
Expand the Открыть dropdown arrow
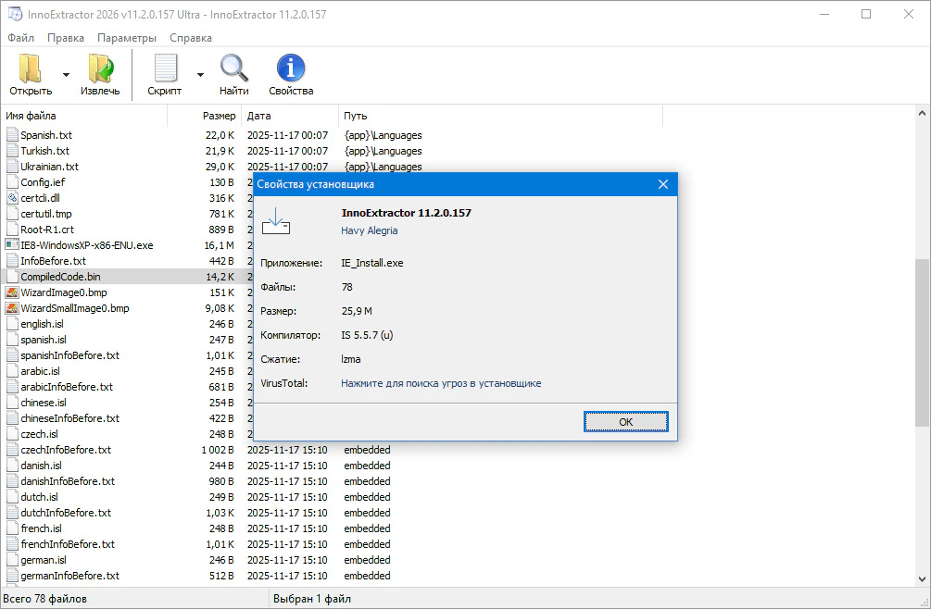(66, 74)
